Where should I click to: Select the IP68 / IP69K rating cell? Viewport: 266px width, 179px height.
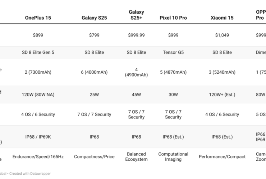click(x=38, y=137)
